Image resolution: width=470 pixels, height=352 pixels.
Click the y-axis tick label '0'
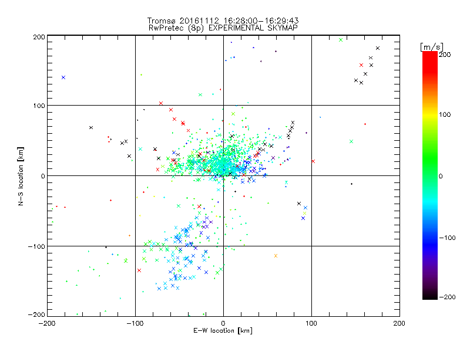point(43,176)
